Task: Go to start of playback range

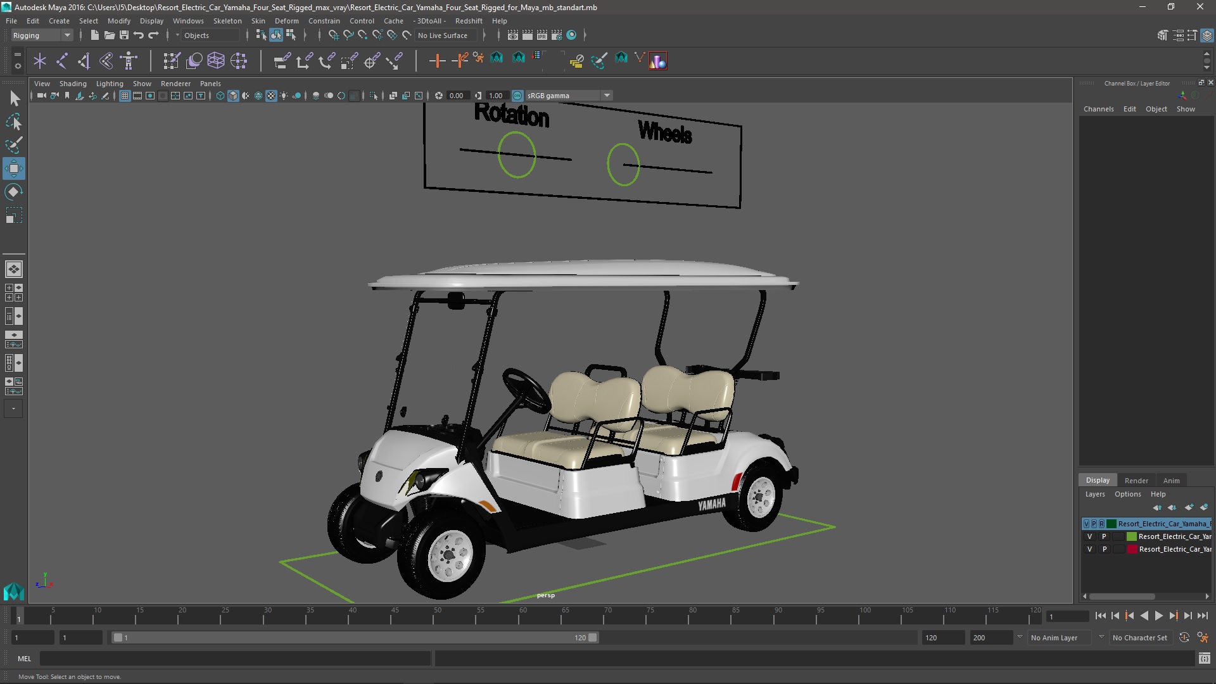Action: [1100, 616]
